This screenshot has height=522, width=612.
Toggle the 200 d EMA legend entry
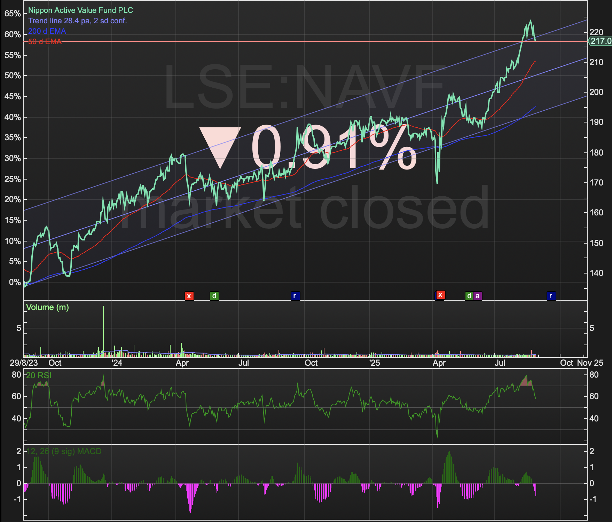tap(47, 31)
